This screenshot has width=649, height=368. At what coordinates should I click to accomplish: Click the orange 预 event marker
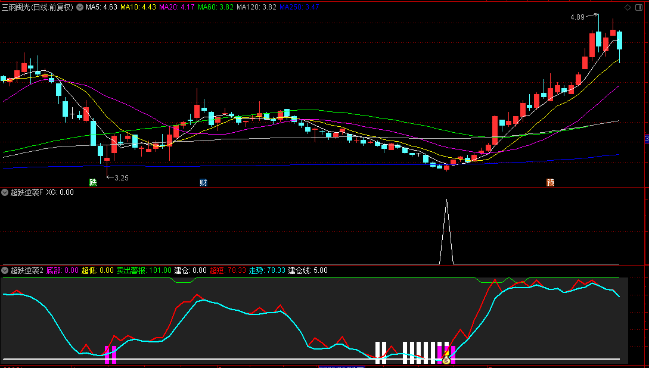tap(550, 182)
